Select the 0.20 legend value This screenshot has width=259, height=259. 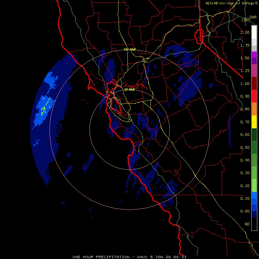point(245,186)
